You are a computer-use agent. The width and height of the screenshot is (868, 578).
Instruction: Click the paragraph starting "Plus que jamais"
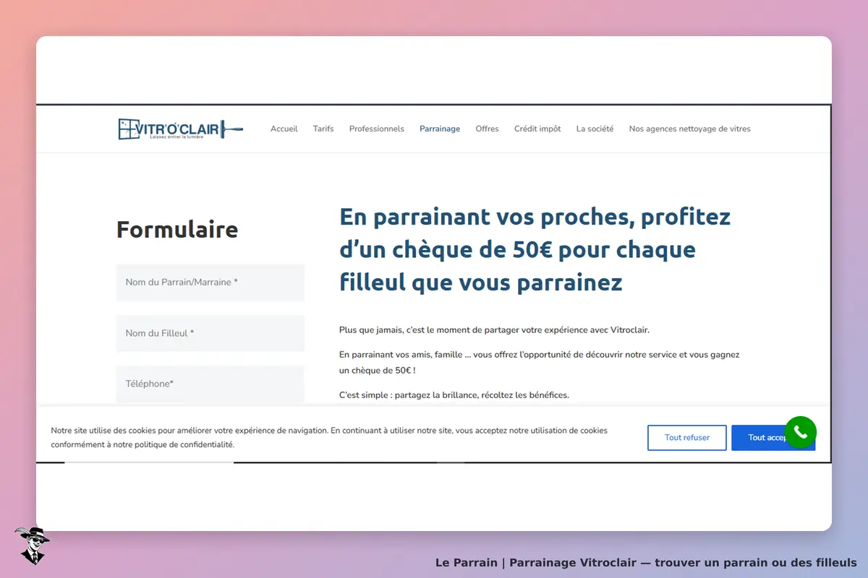click(494, 330)
